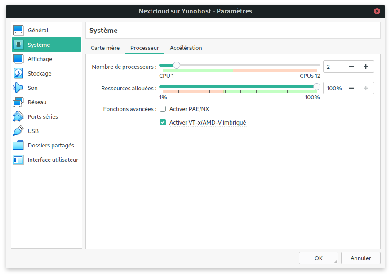This screenshot has height=276, width=391.
Task: Click the 1% minimum label
Action: pos(163,98)
